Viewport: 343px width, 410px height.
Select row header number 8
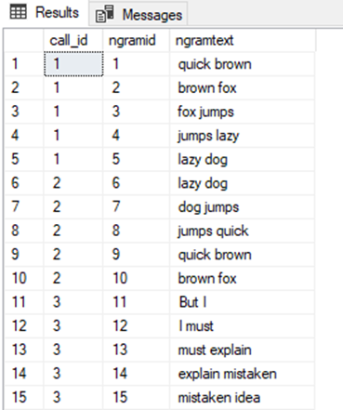click(24, 231)
